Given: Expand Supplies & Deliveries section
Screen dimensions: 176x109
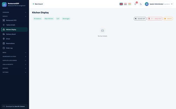Looking at the screenshot, I should click(15, 61).
